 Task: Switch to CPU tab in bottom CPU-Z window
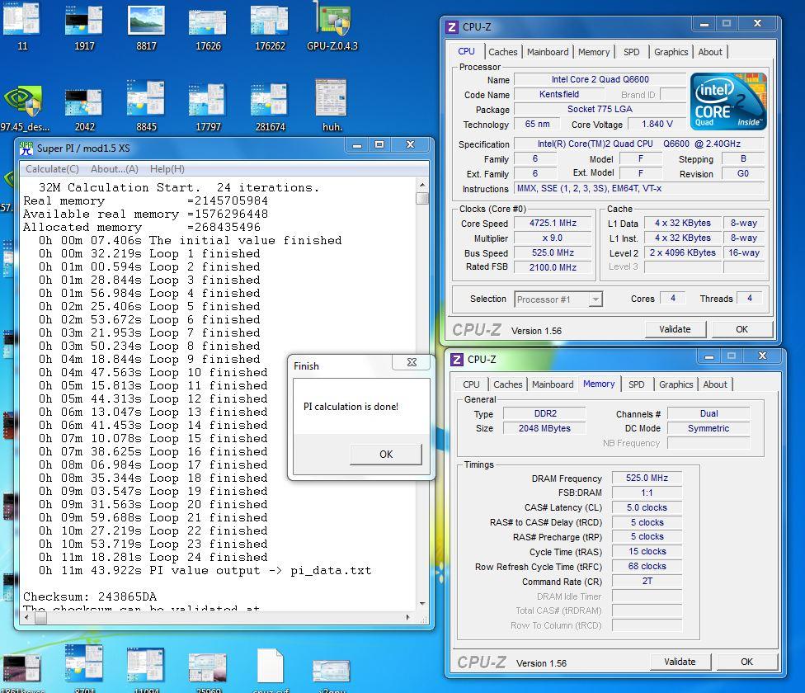click(471, 384)
